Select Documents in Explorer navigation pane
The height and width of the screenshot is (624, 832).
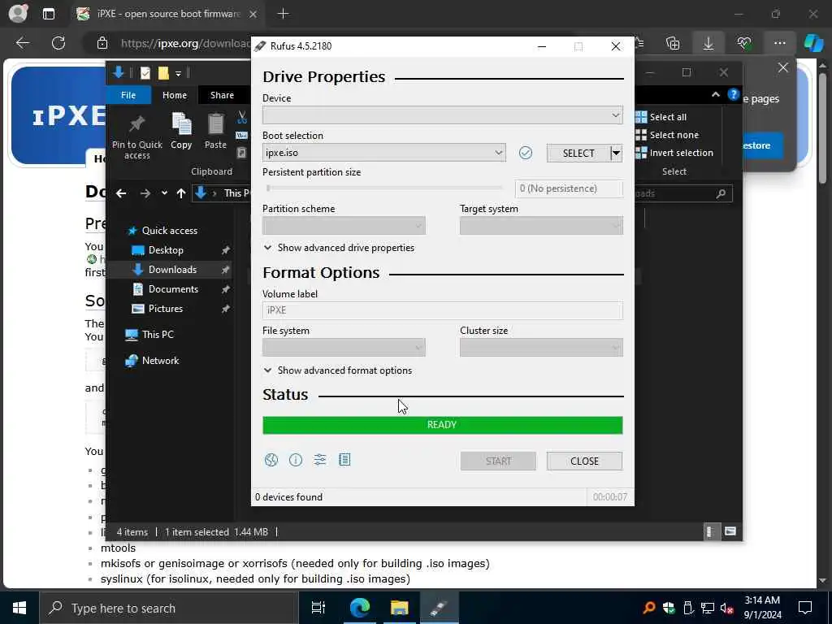point(165,289)
